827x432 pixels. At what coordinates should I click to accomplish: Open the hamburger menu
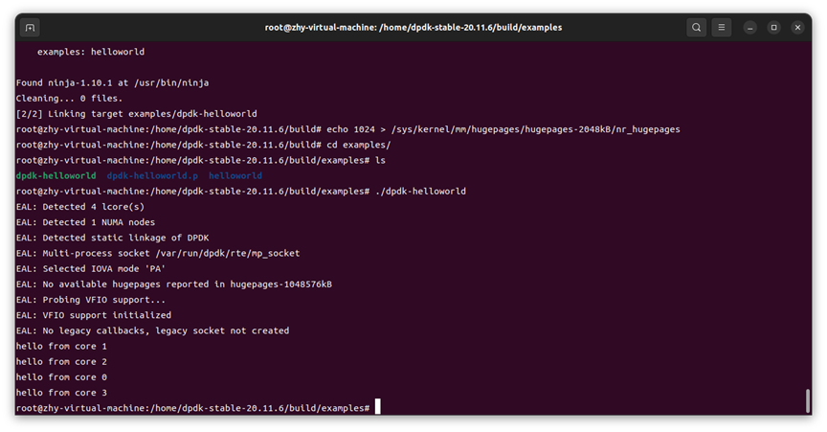pos(723,28)
